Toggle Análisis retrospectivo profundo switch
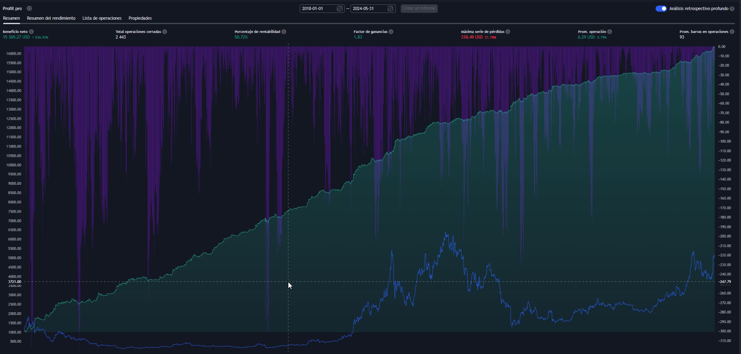The height and width of the screenshot is (354, 741). coord(661,8)
